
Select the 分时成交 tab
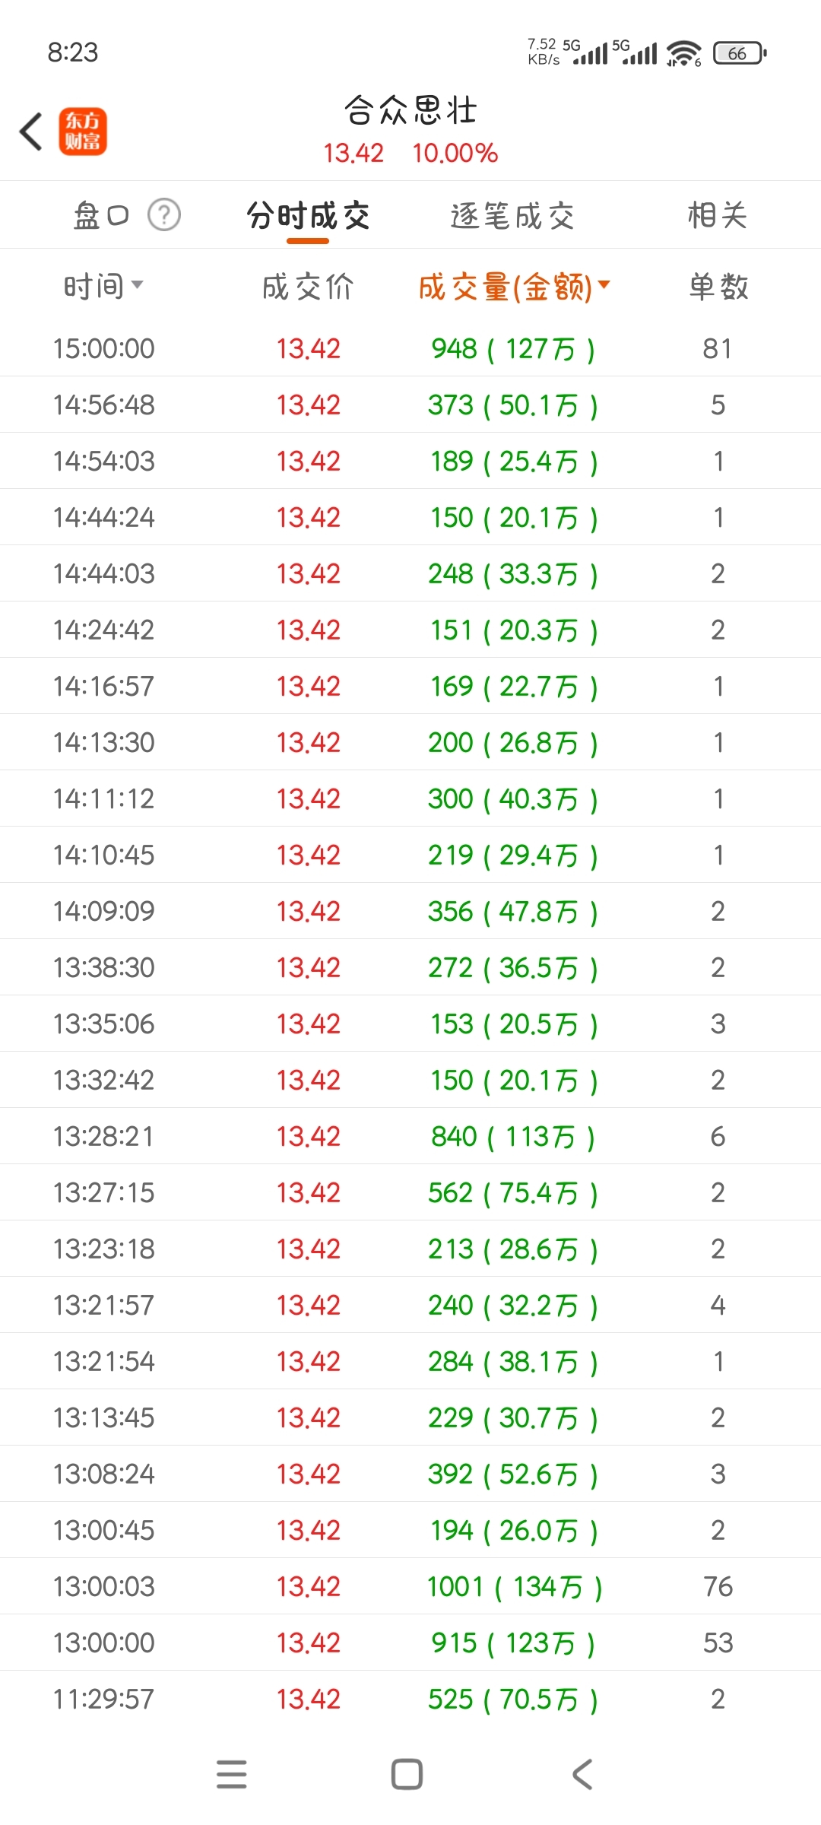coord(308,216)
